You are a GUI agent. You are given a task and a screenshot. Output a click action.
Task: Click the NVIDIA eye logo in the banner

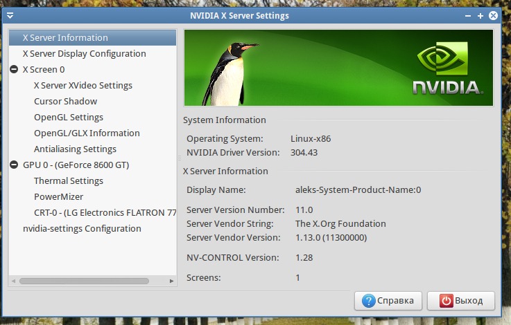(442, 58)
